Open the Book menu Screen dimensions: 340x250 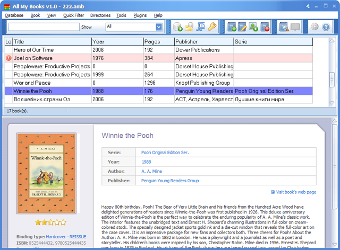tap(35, 15)
